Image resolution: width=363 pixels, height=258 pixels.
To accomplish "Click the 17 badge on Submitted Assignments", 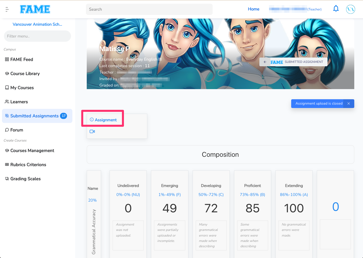I will [x=64, y=116].
